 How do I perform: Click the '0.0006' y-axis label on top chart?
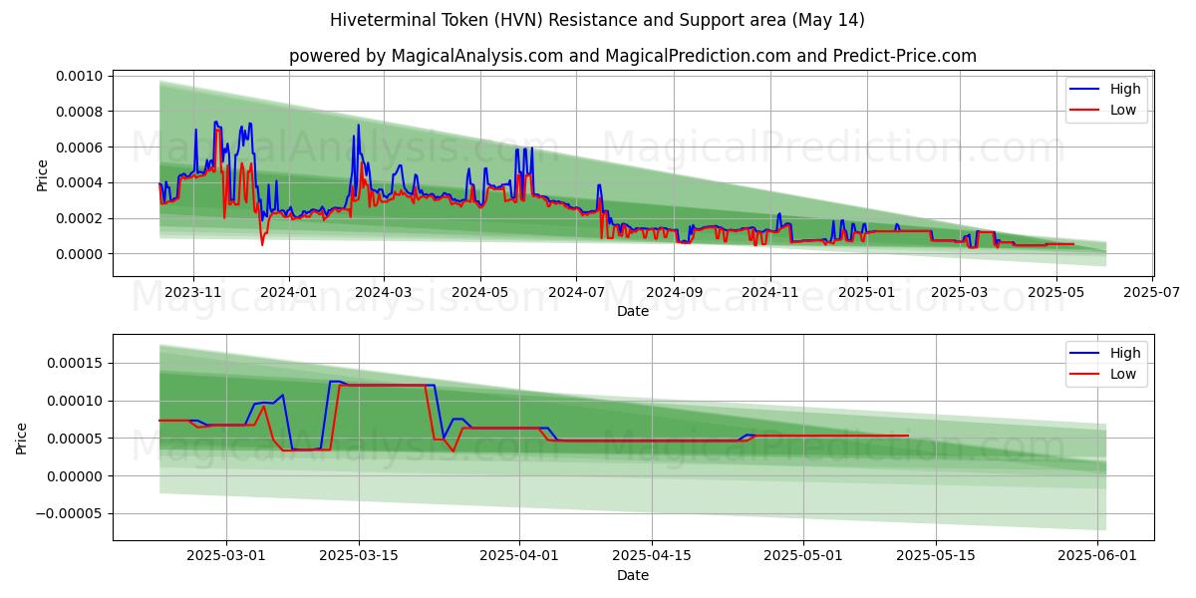[81, 148]
